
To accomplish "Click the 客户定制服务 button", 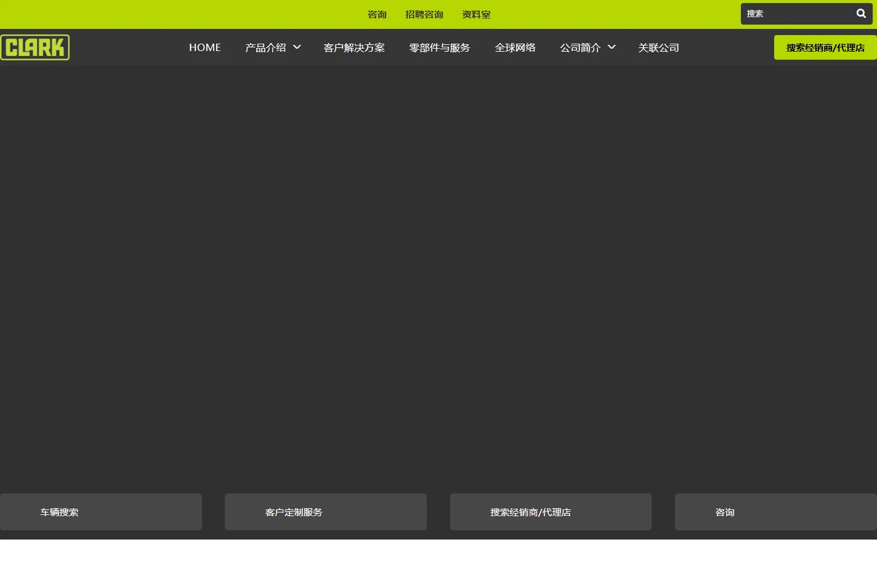I will [326, 512].
